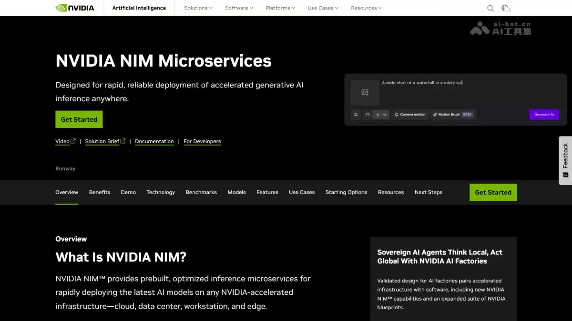The width and height of the screenshot is (572, 321).
Task: Click the Generate 4s button
Action: 544,115
